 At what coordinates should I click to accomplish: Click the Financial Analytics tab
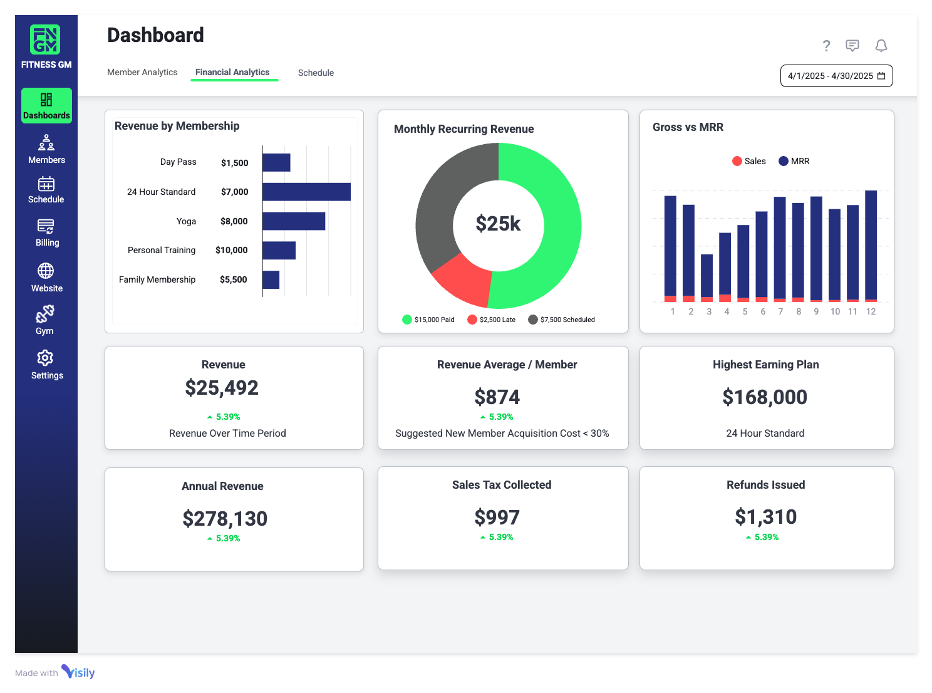click(232, 72)
